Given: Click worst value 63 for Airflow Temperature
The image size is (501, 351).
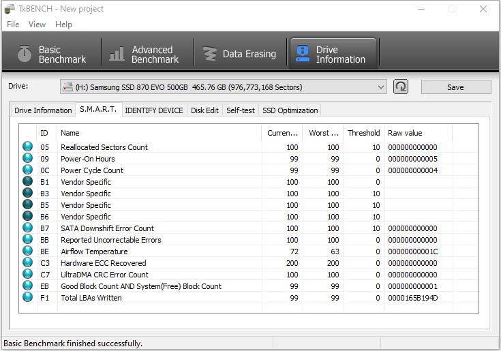Looking at the screenshot, I should click(x=335, y=251).
